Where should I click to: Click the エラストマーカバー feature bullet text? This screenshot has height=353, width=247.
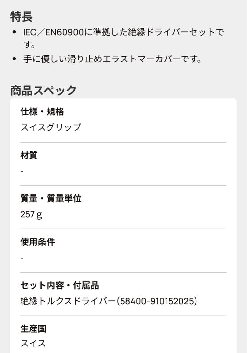pos(112,59)
